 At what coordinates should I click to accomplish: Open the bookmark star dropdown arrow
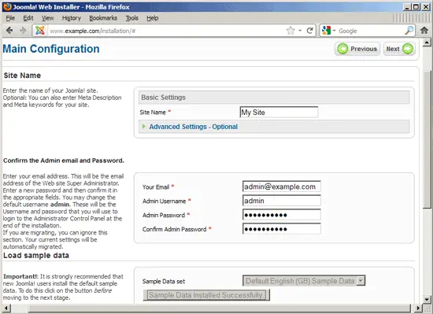(x=300, y=31)
